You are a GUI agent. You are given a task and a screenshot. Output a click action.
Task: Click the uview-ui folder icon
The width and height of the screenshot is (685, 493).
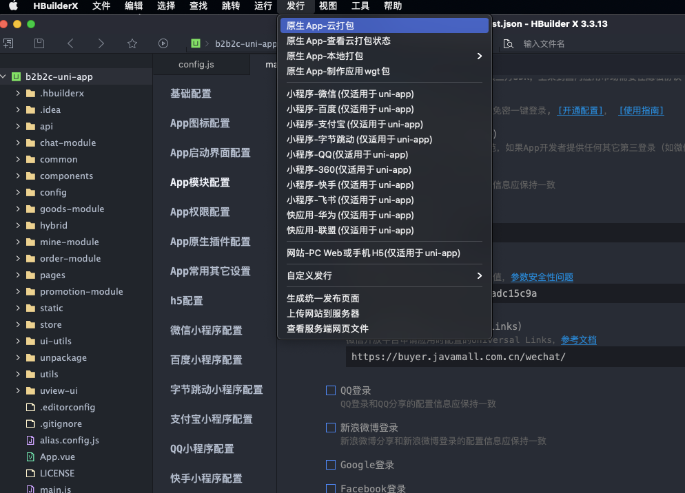click(30, 391)
